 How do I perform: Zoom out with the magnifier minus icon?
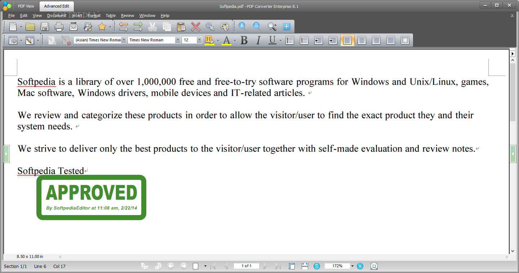(x=257, y=26)
